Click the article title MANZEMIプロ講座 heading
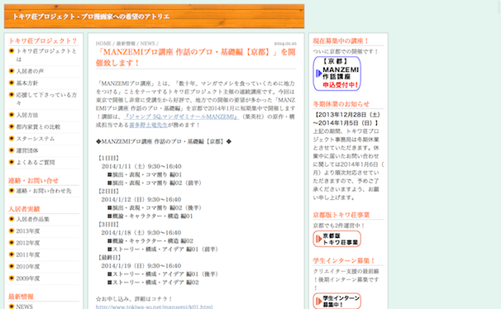The image size is (501, 309). (x=196, y=57)
